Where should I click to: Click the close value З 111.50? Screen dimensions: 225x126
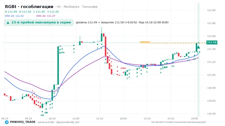pos(53,12)
